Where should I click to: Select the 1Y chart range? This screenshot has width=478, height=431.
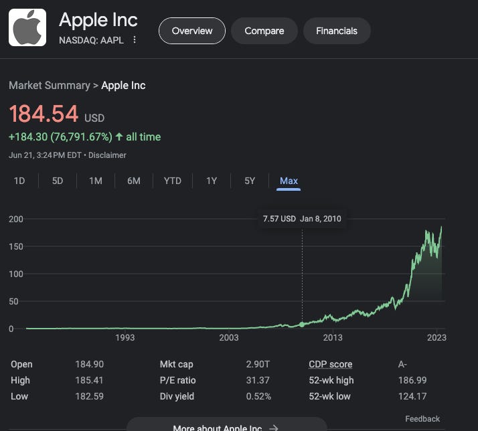[212, 181]
